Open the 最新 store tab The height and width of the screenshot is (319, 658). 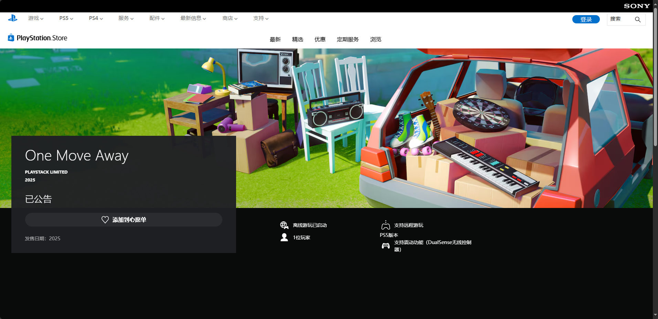point(275,40)
